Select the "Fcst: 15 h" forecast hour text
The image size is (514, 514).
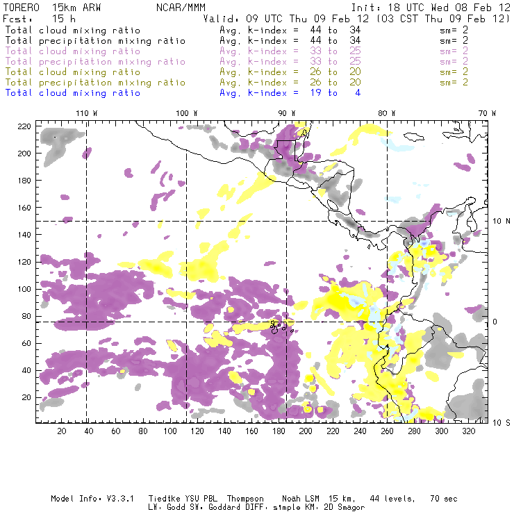pyautogui.click(x=40, y=19)
